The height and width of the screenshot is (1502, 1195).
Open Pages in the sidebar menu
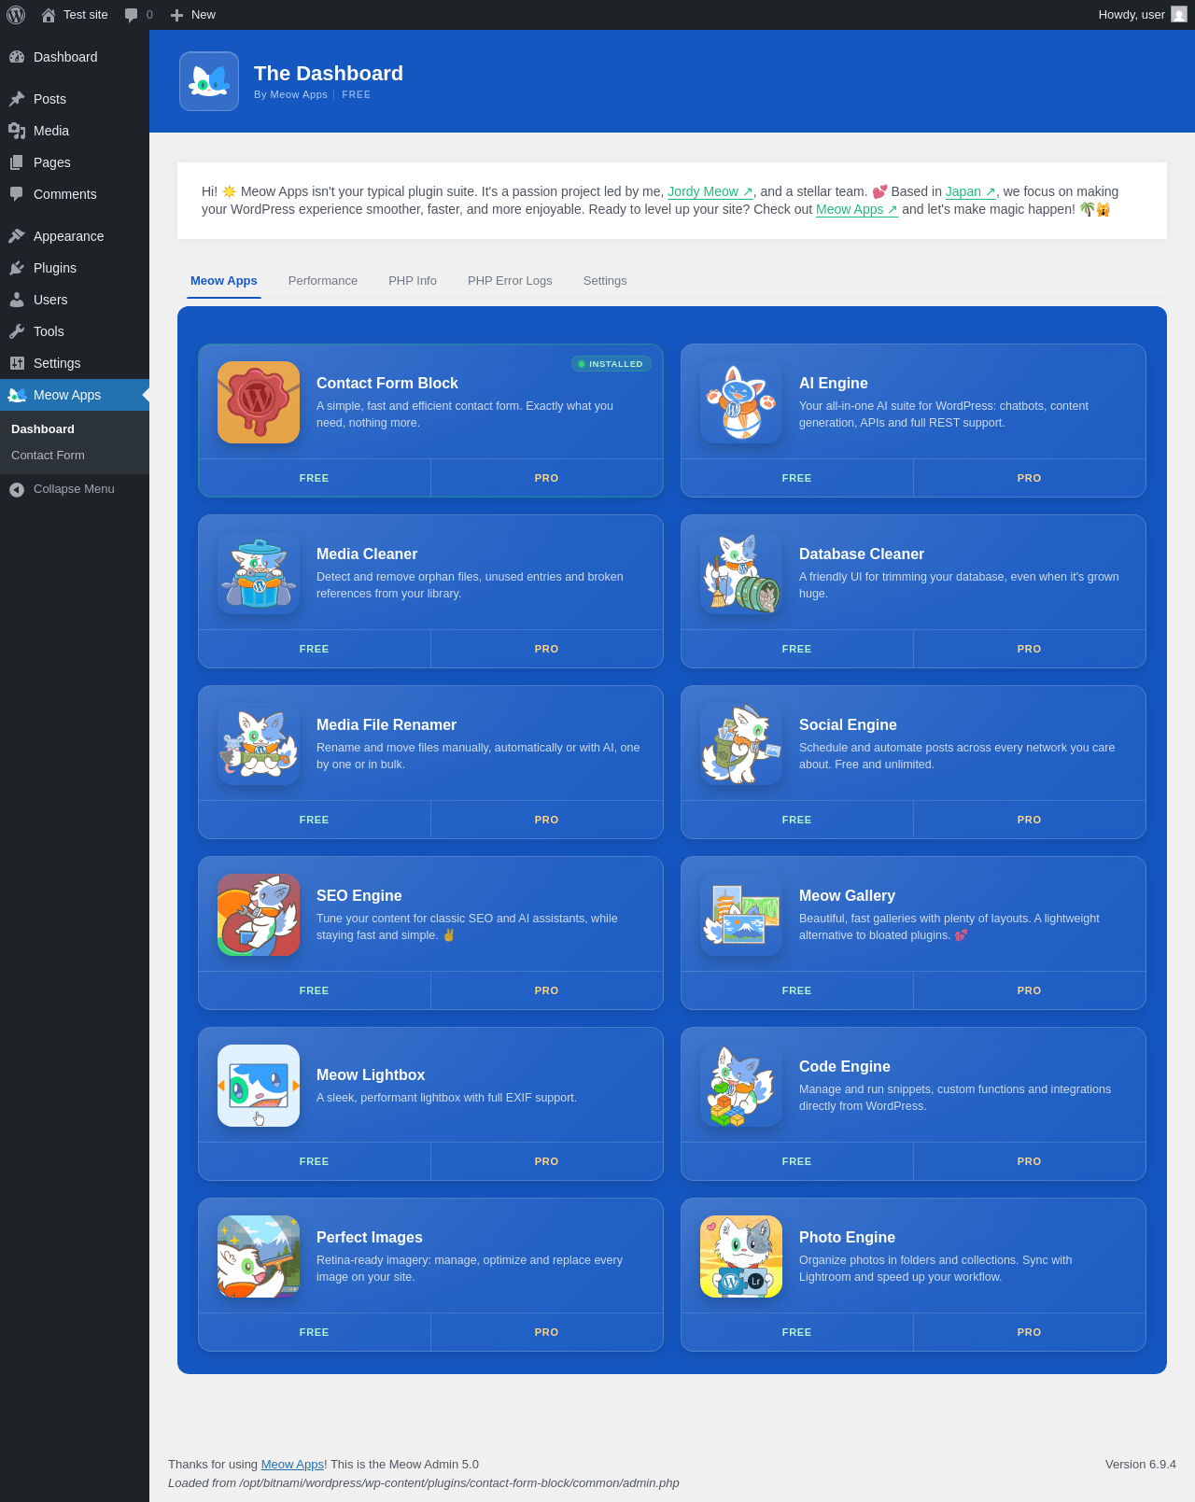click(x=75, y=162)
